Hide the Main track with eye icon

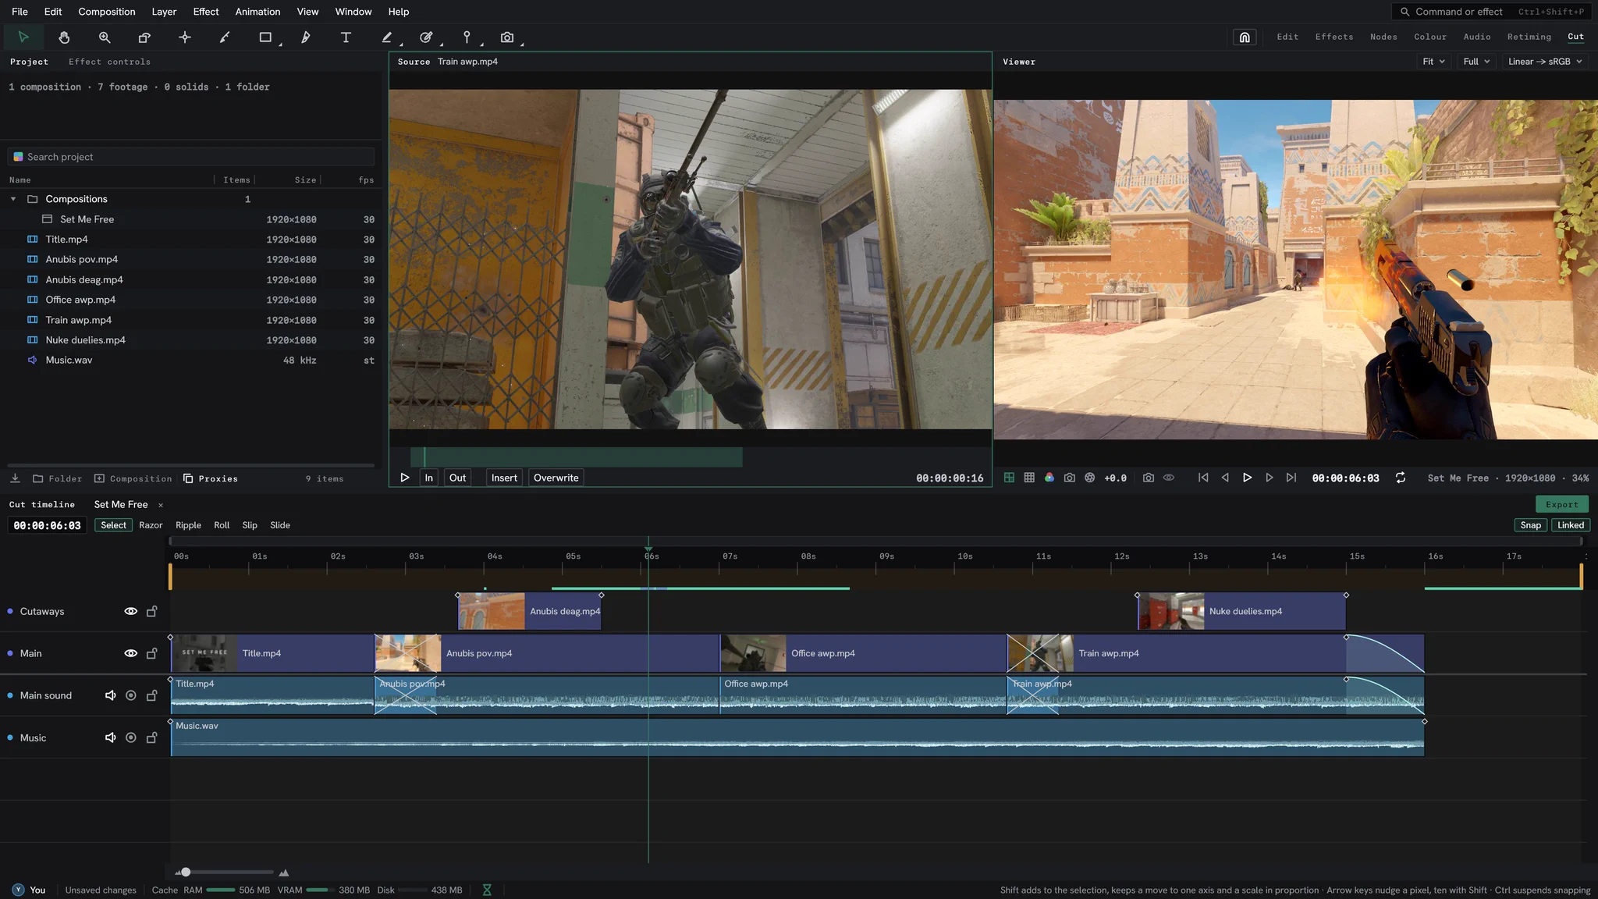[131, 653]
